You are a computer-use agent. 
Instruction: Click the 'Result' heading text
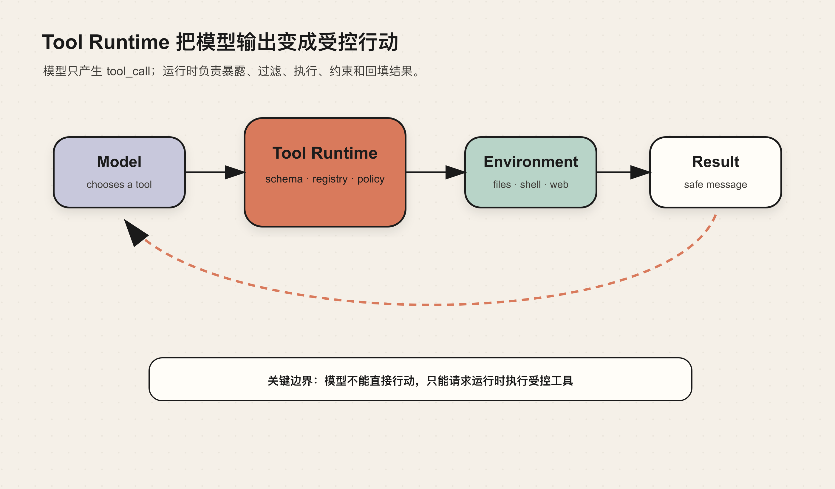click(716, 162)
